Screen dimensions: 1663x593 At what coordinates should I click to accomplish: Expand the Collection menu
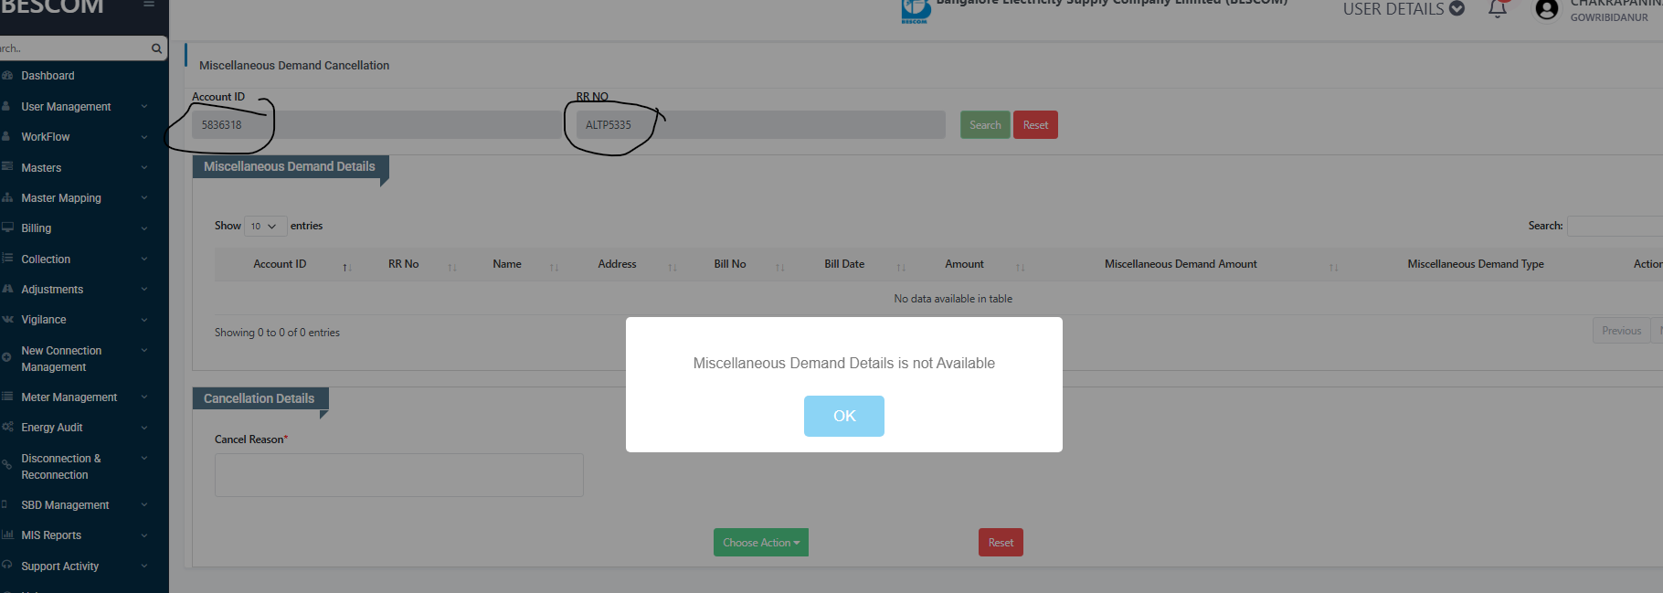coord(46,259)
